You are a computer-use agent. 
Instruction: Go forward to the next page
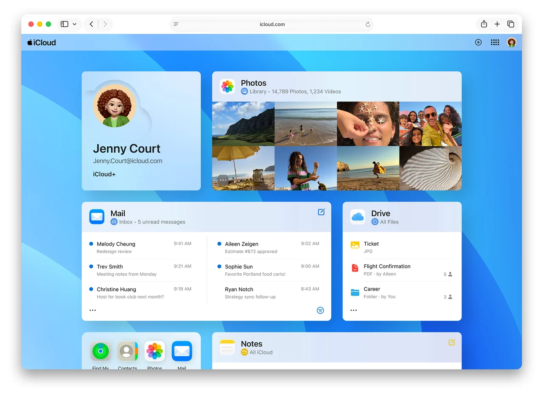click(x=105, y=24)
